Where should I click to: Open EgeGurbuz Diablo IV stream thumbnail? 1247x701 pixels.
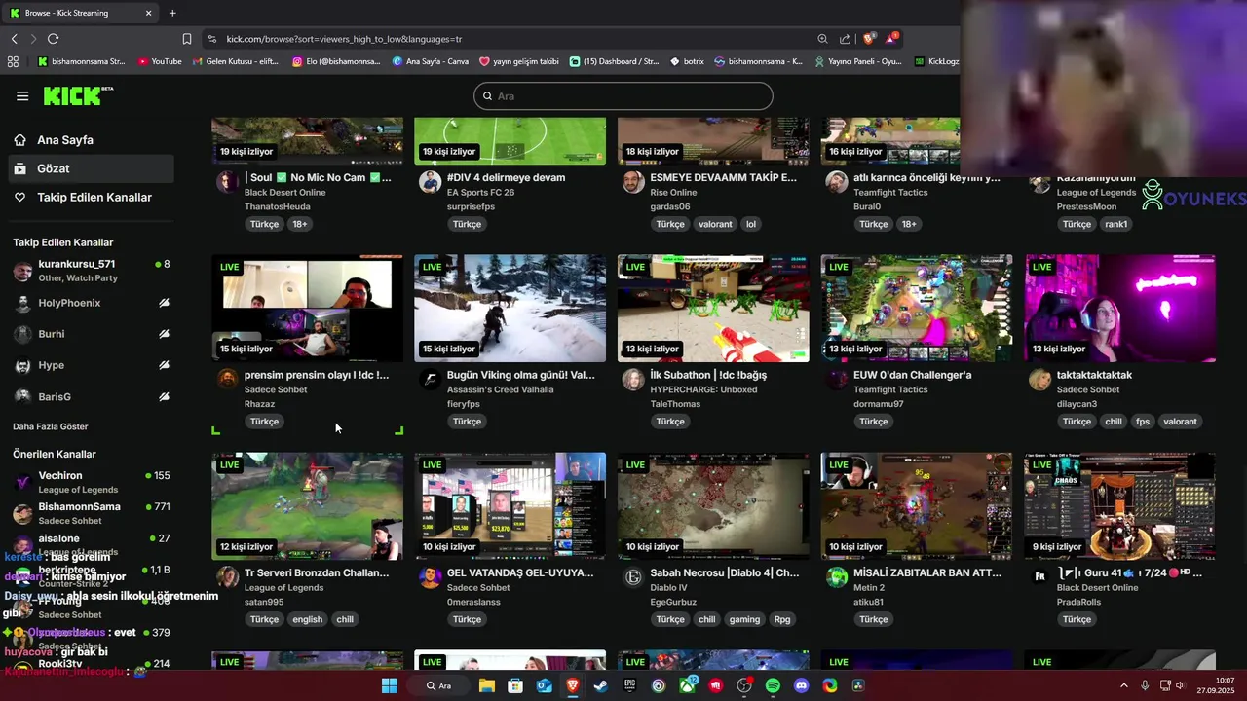(713, 506)
